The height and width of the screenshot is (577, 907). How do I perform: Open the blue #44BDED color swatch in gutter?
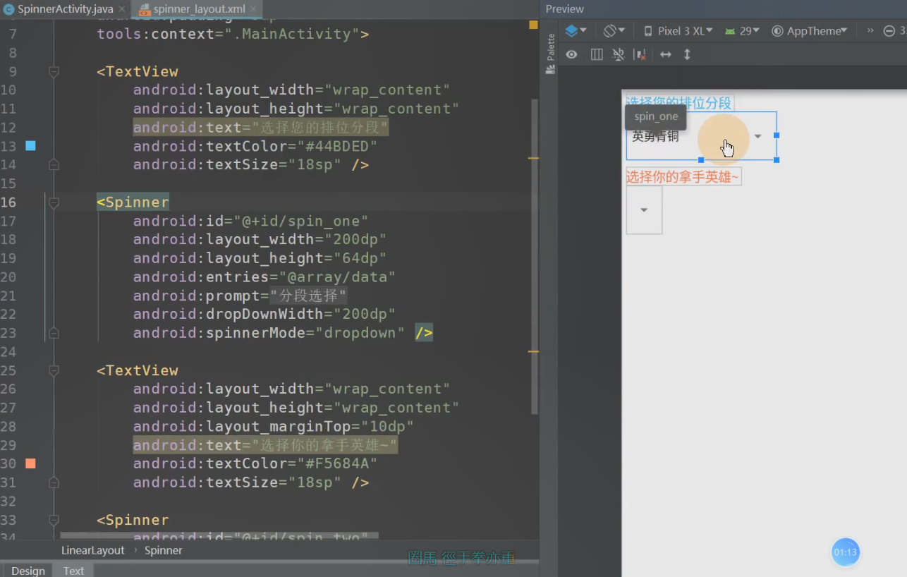point(30,146)
